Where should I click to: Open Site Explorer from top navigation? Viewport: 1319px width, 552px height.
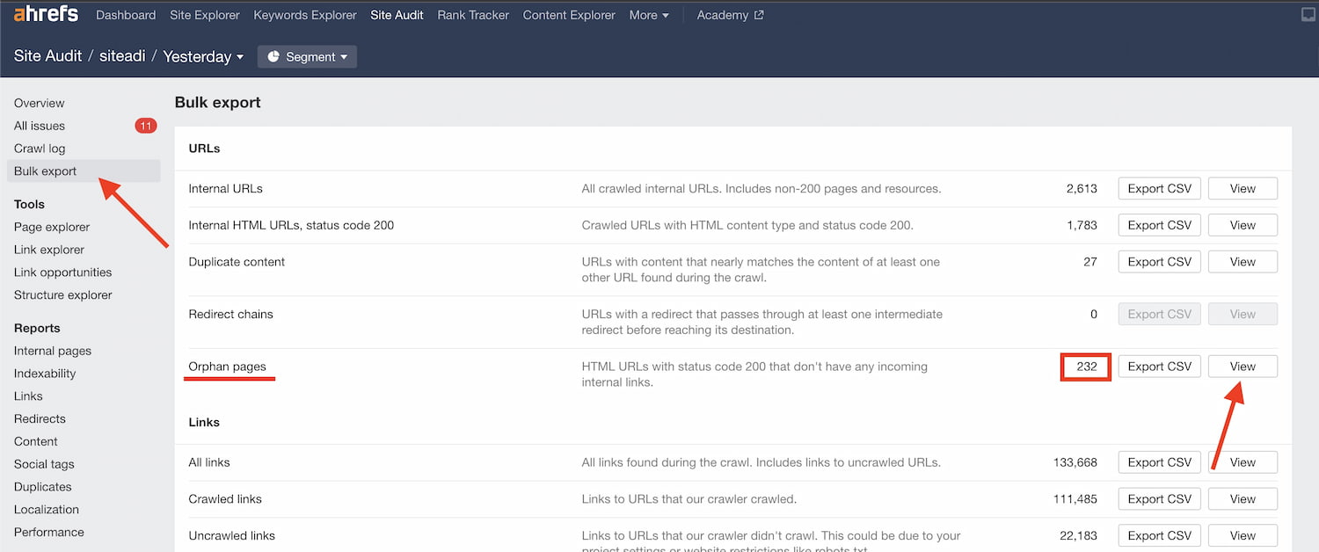click(204, 15)
